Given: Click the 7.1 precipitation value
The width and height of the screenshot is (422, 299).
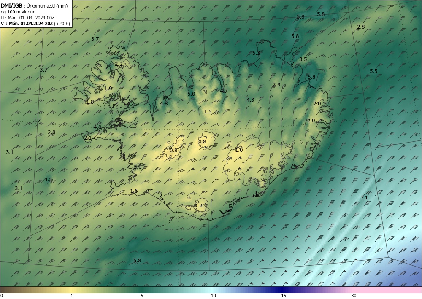Looking at the screenshot, I should [364, 198].
